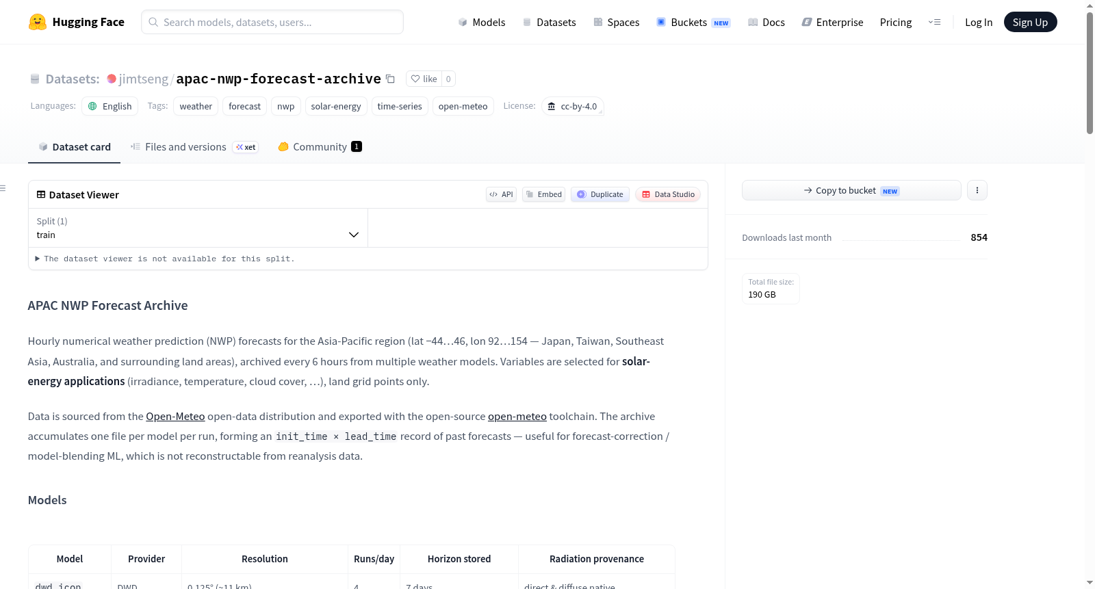Open the Datasets nav item
Image resolution: width=1095 pixels, height=589 pixels.
pyautogui.click(x=549, y=22)
